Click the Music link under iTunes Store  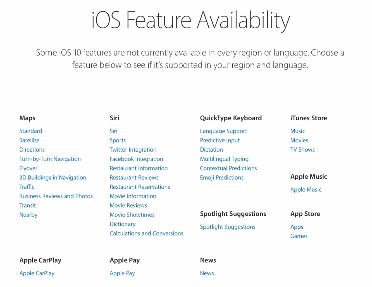point(298,131)
